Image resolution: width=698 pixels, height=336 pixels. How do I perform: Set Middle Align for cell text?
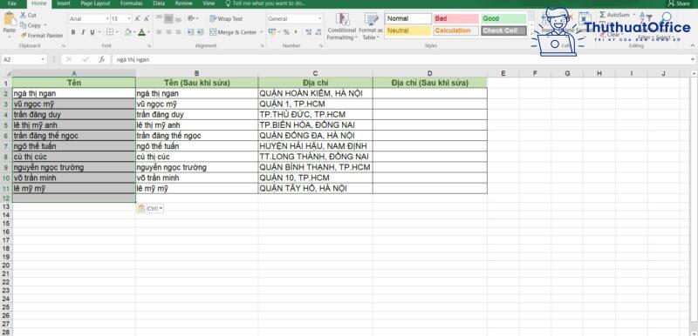(x=168, y=18)
